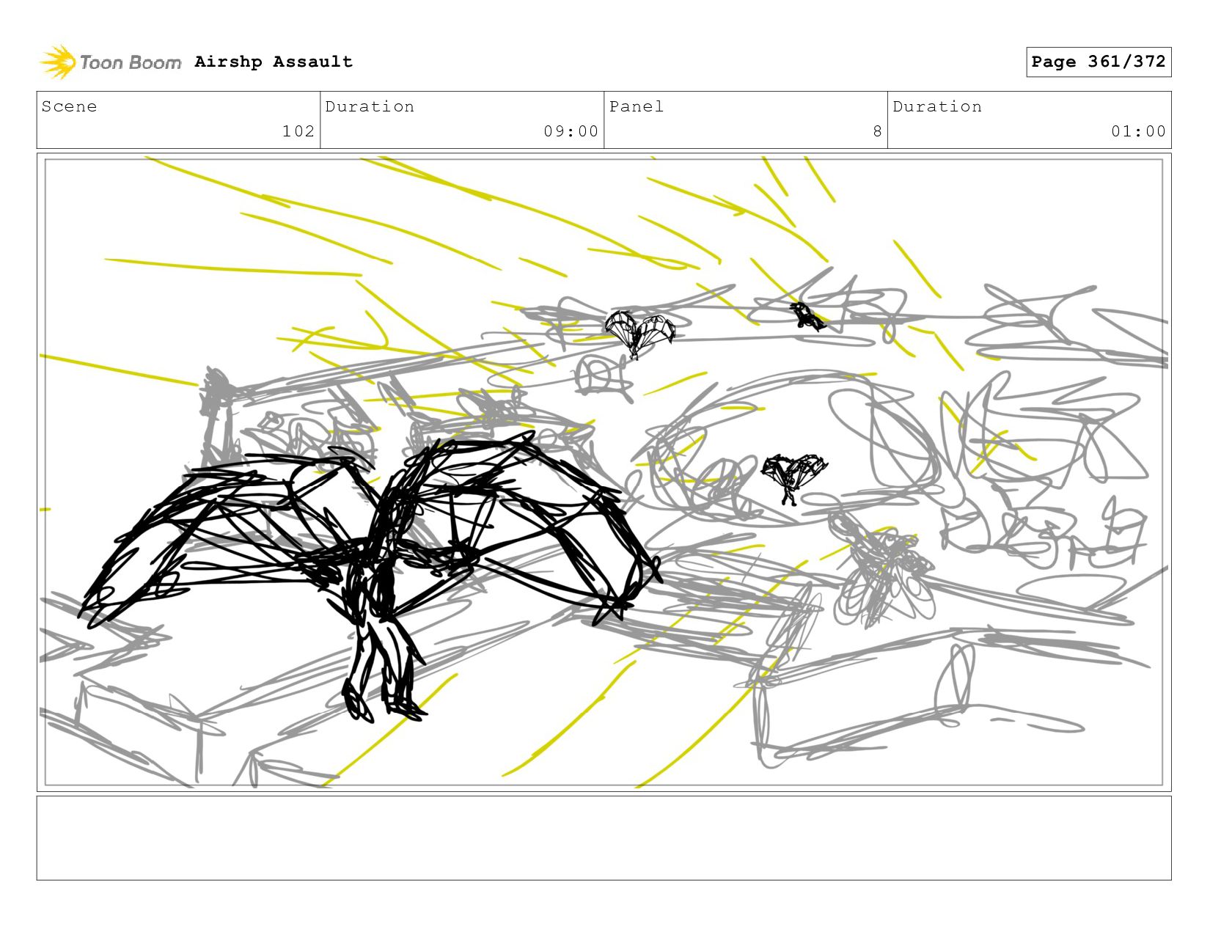Click the 'Page 361/372' page indicator
The height and width of the screenshot is (935, 1210).
pyautogui.click(x=1099, y=62)
